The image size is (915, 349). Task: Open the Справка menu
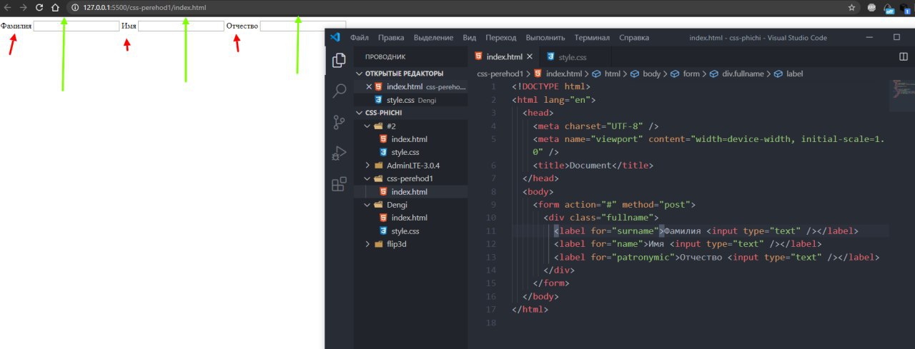coord(634,38)
